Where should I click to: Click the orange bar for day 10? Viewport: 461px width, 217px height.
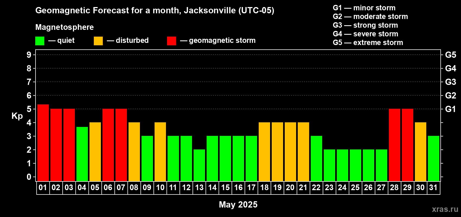coord(160,152)
